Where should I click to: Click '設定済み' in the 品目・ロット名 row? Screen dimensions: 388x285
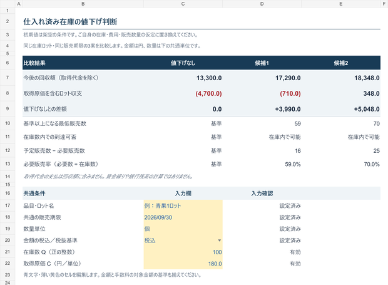290,206
